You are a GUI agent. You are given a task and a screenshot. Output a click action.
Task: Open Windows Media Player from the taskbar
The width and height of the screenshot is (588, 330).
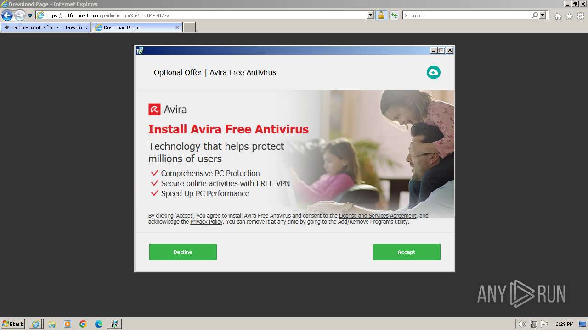click(68, 324)
